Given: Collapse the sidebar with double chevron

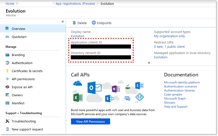Looking at the screenshot, I should coord(63,22).
